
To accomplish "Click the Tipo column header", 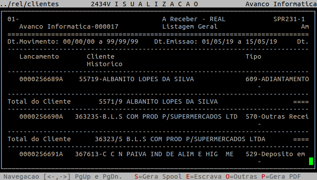I will coord(253,56).
